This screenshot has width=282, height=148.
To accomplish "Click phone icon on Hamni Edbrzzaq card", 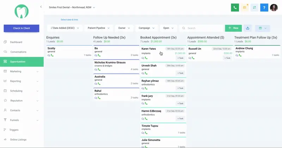I will [146, 118].
